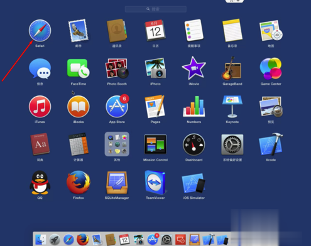This screenshot has width=311, height=246.
Task: Click the Launchpad search field
Action: (156, 9)
